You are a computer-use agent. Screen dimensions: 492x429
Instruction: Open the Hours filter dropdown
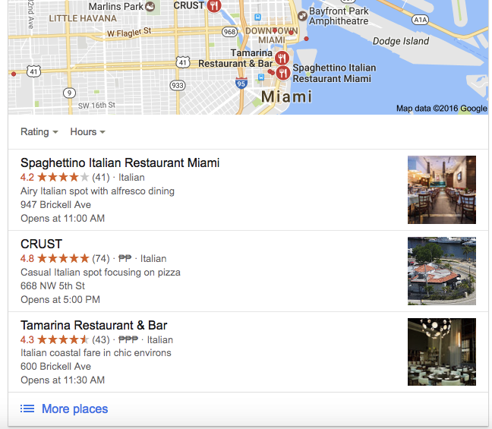[87, 131]
